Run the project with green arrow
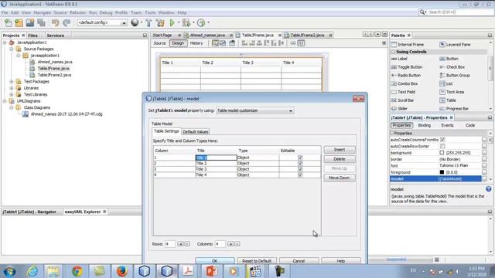Viewport: 495px width, 278px height. click(172, 22)
